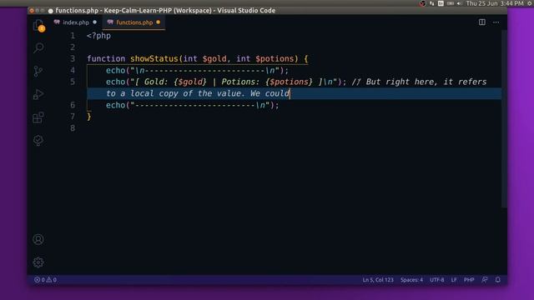
Task: Click the echo statement on line 6
Action: click(193, 105)
